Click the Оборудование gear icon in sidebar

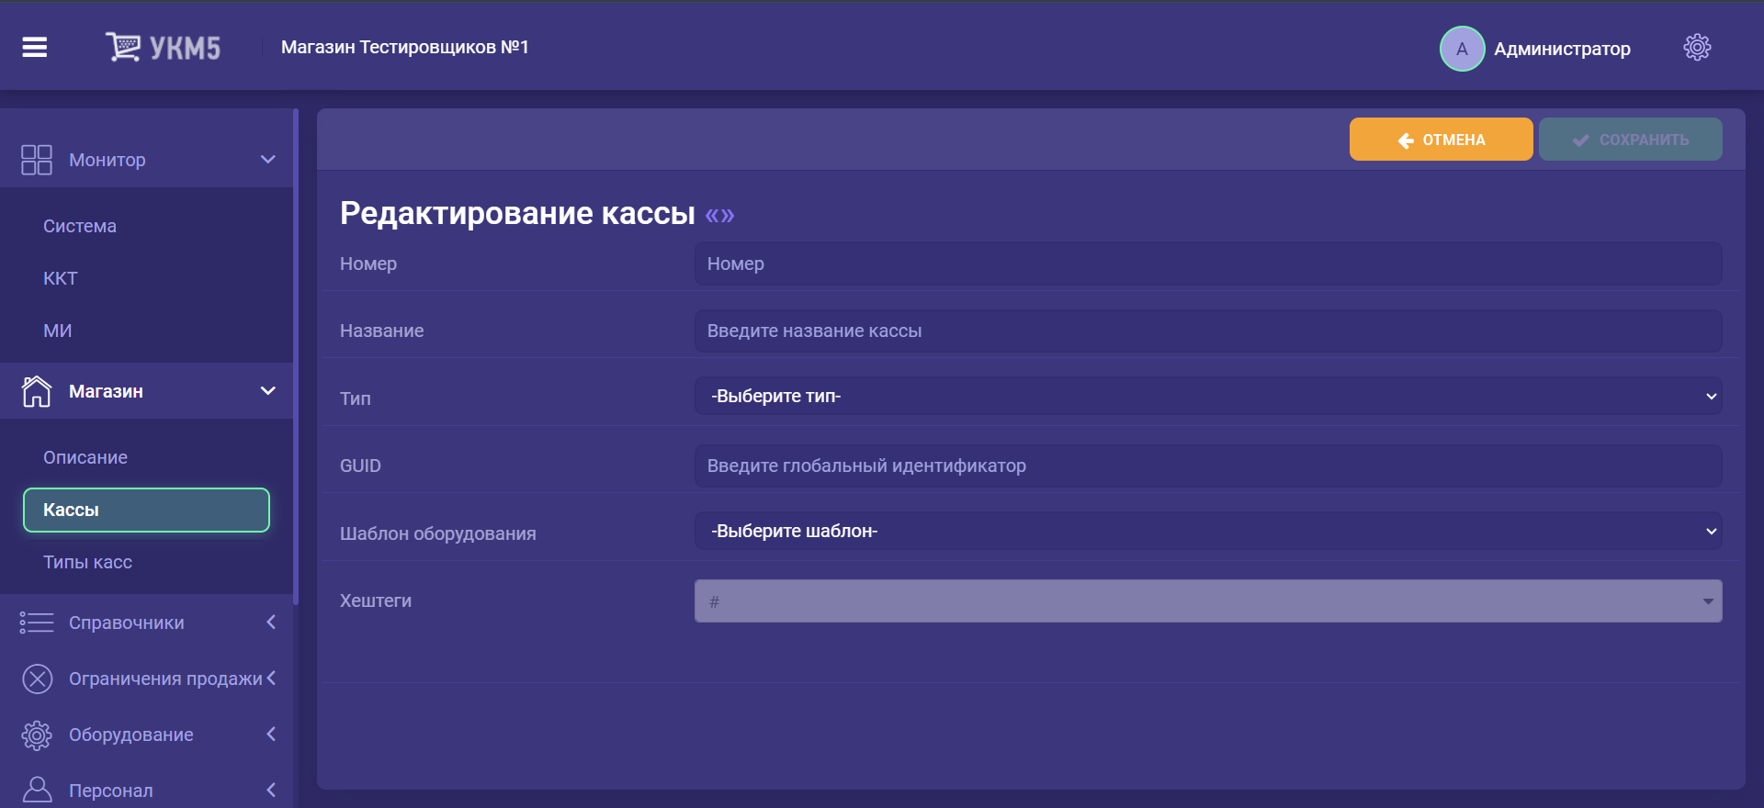pyautogui.click(x=37, y=735)
